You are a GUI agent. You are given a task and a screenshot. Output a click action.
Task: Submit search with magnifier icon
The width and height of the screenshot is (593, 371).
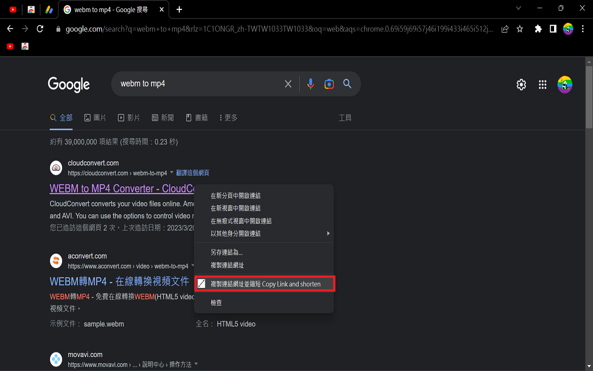click(347, 84)
